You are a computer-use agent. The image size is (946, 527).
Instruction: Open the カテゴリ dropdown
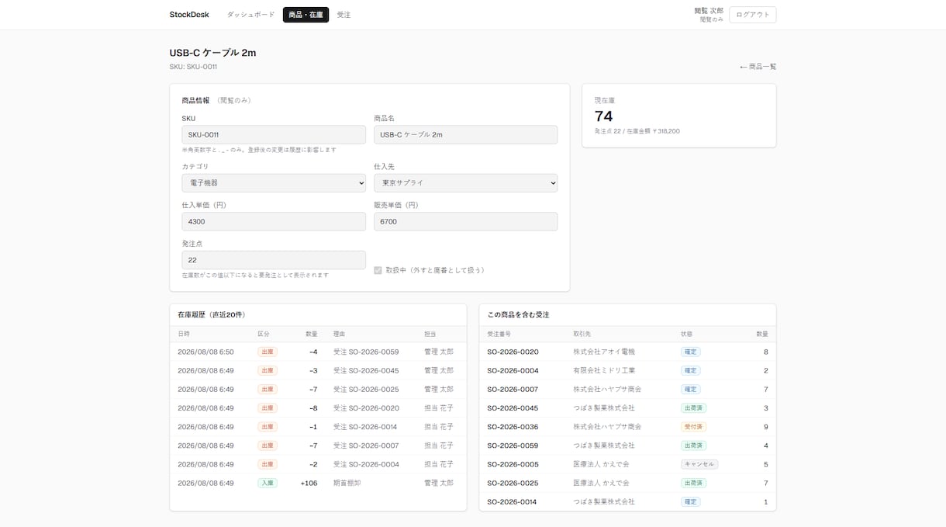(x=274, y=183)
